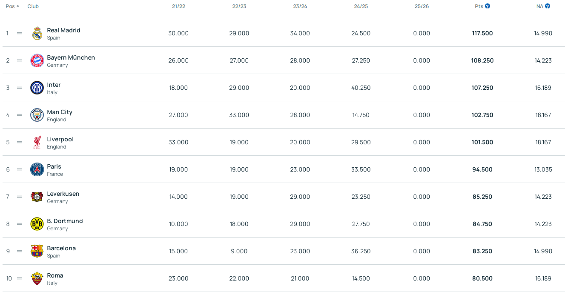Click the Real Madrid club crest

[37, 33]
